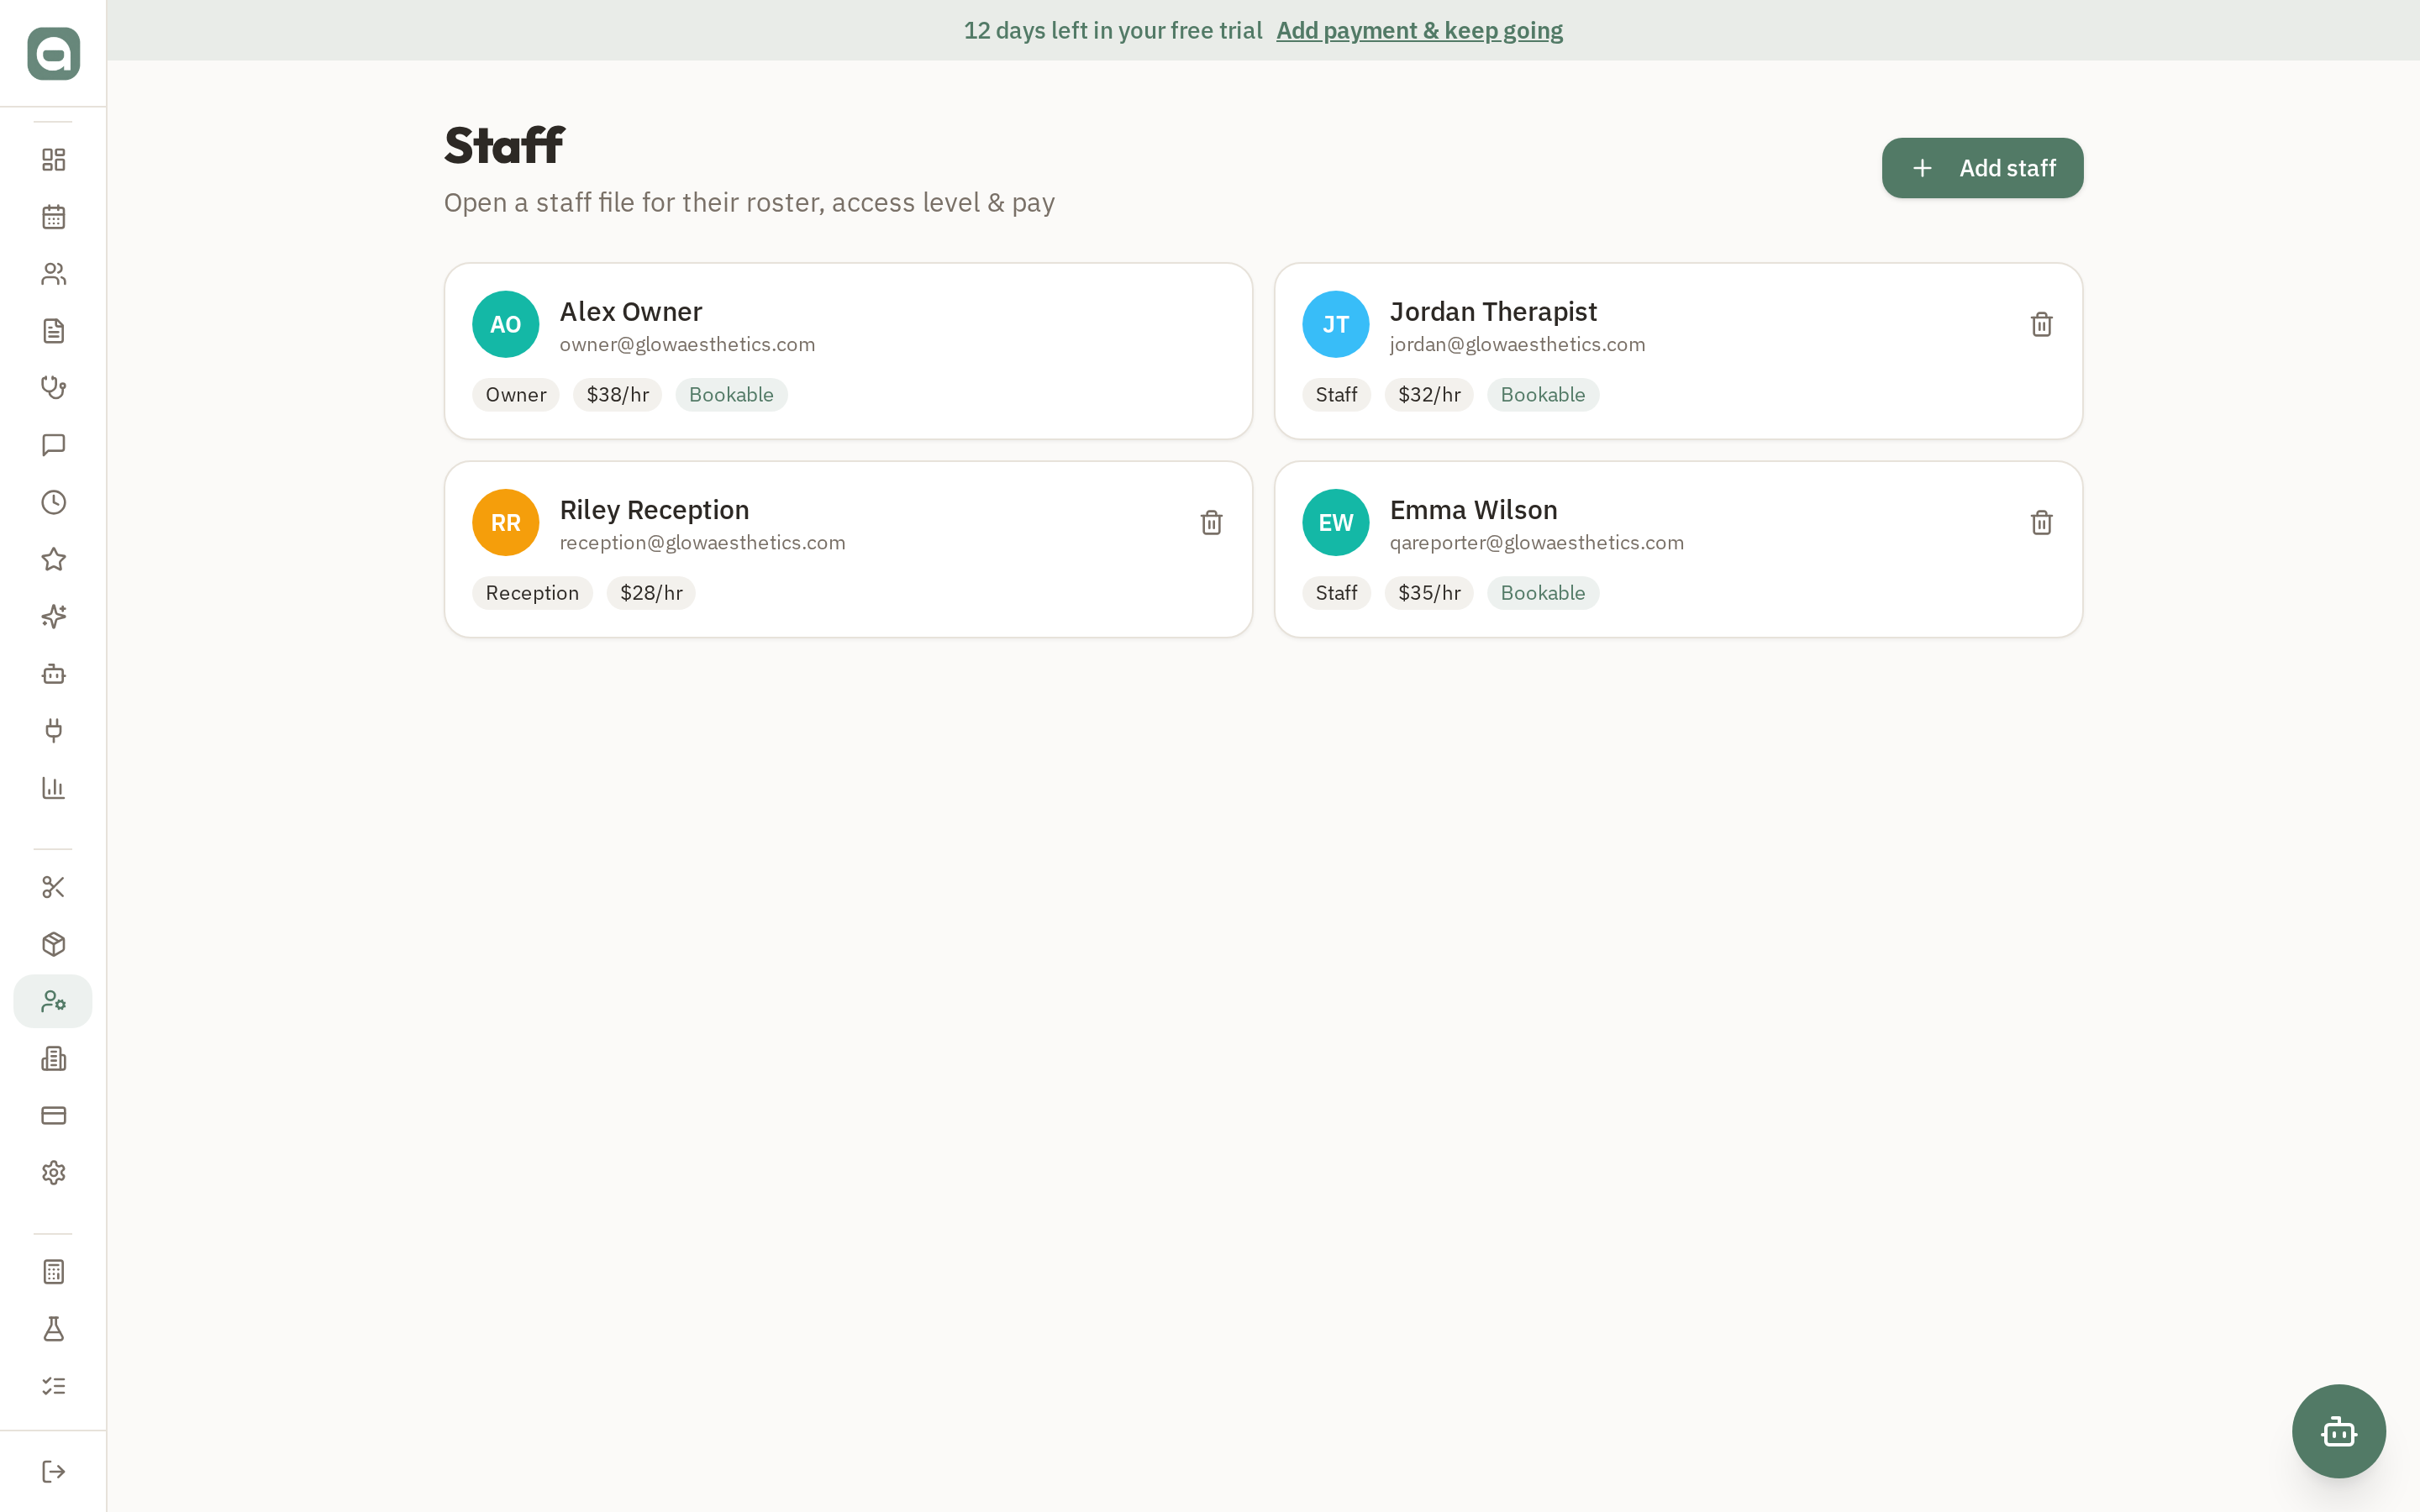
Task: Open the building icon in sidebar
Action: point(53,1058)
